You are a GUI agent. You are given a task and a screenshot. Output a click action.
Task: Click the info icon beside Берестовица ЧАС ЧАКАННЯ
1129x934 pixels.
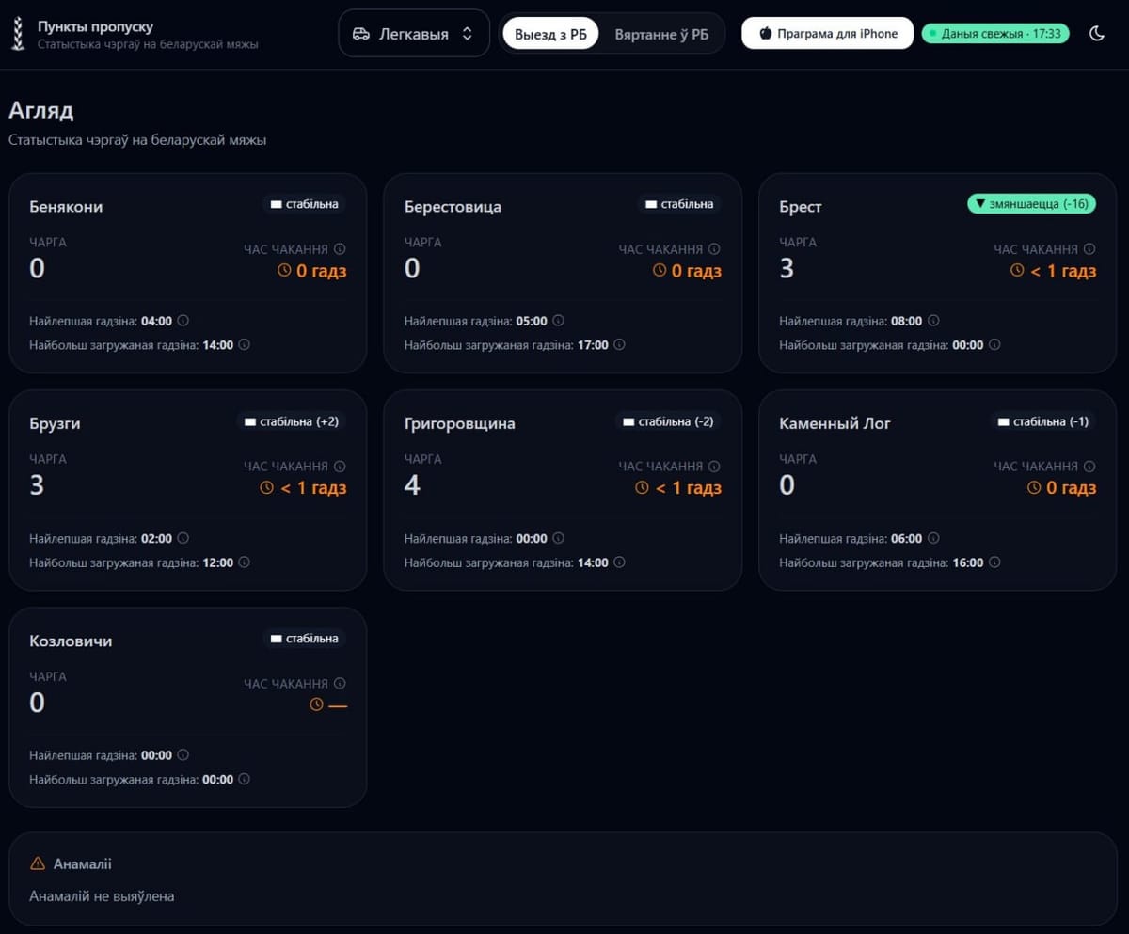pos(714,249)
